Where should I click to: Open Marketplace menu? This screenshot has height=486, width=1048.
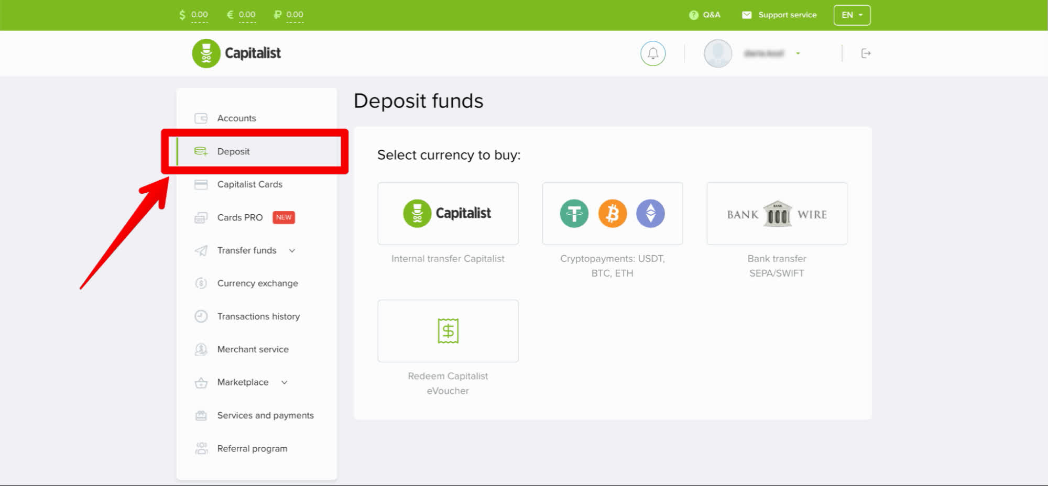[x=257, y=382]
